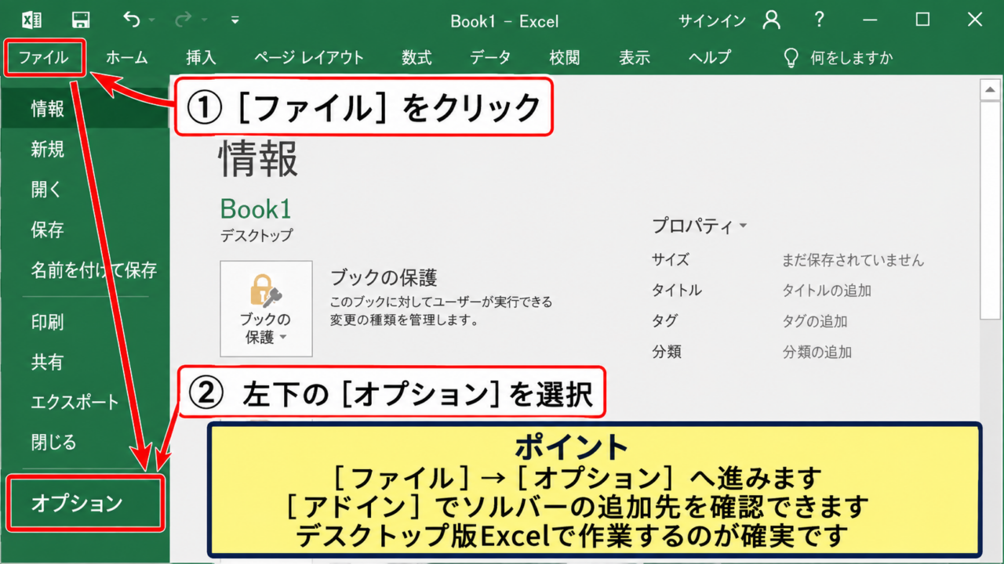The image size is (1004, 564).
Task: Open the データ tab
Action: pos(490,57)
